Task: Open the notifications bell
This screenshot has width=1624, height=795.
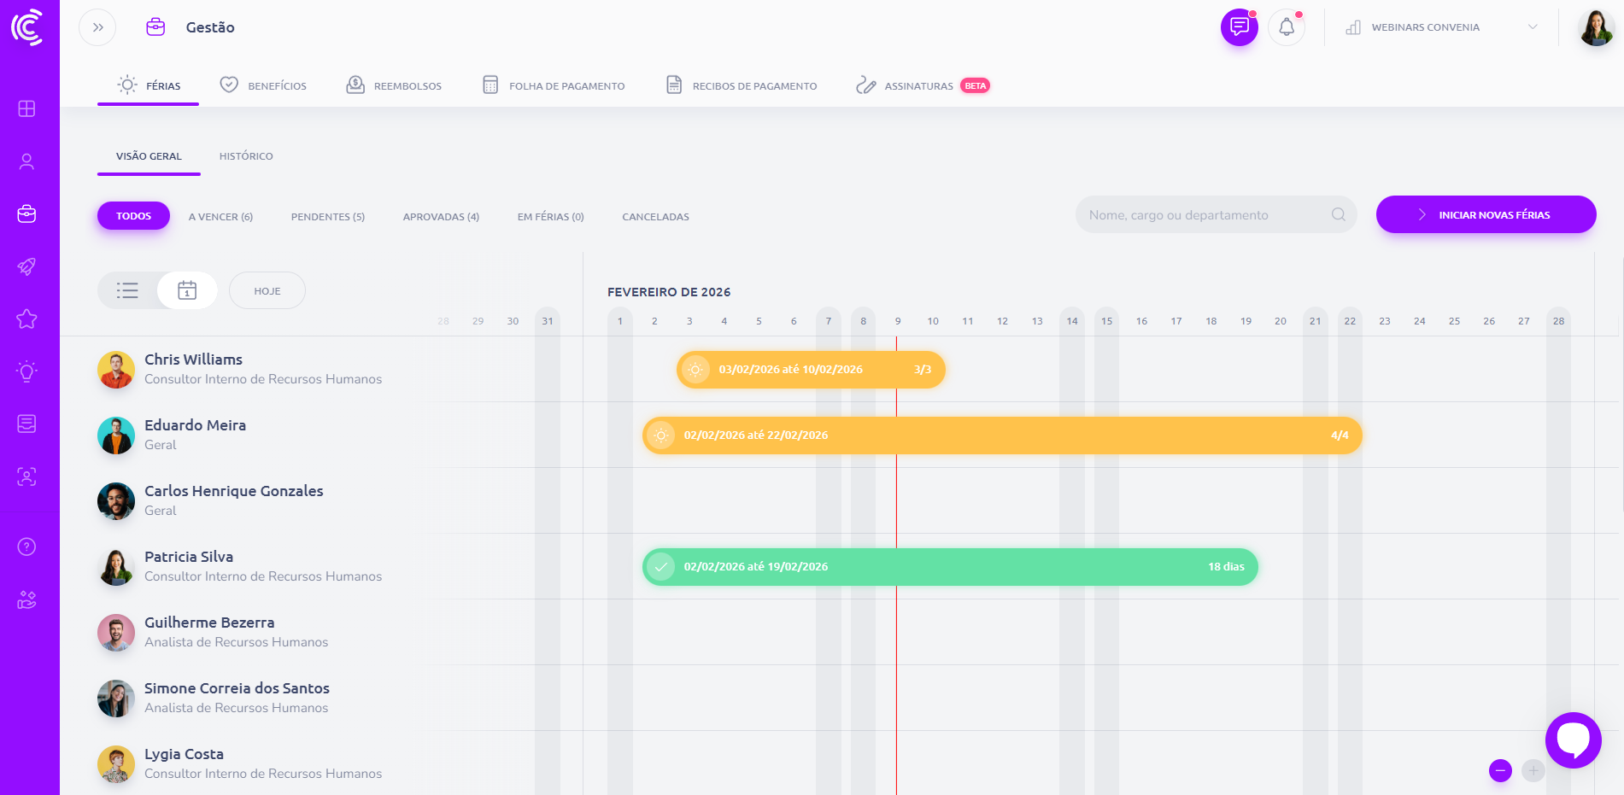Action: coord(1287,27)
